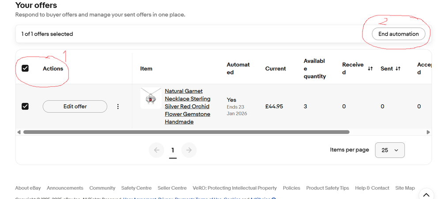Open the Help & Contact footer link

click(x=372, y=188)
